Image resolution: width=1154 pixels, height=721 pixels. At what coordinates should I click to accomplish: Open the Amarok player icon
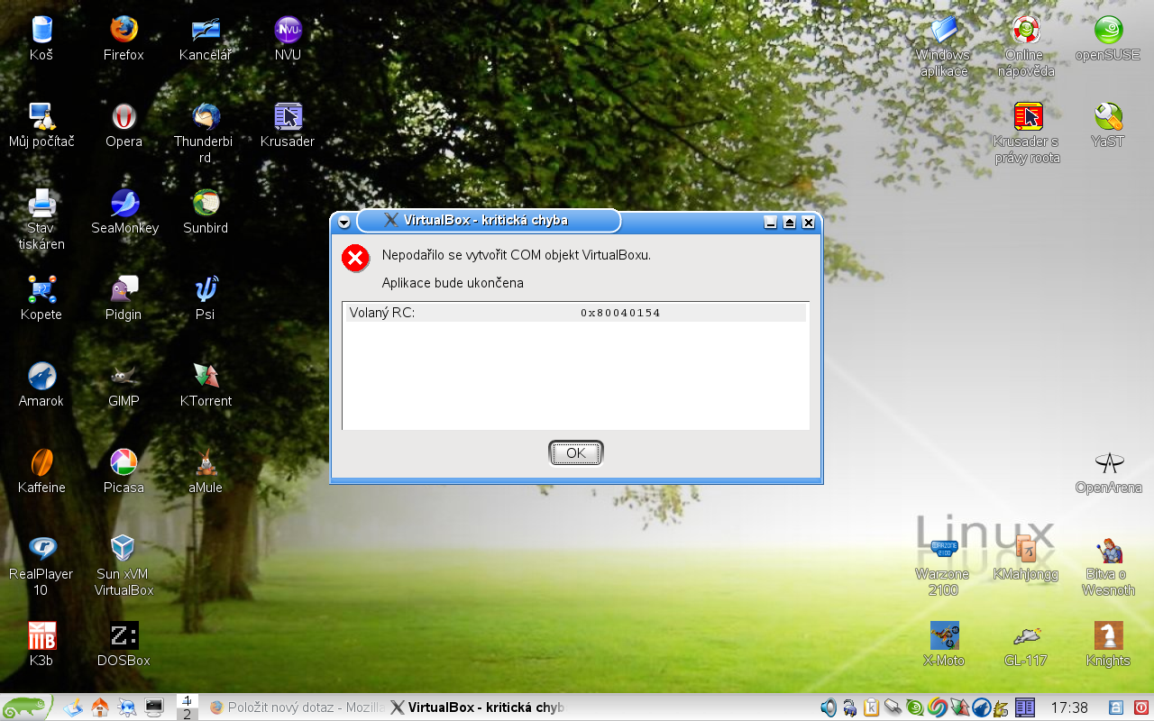41,385
